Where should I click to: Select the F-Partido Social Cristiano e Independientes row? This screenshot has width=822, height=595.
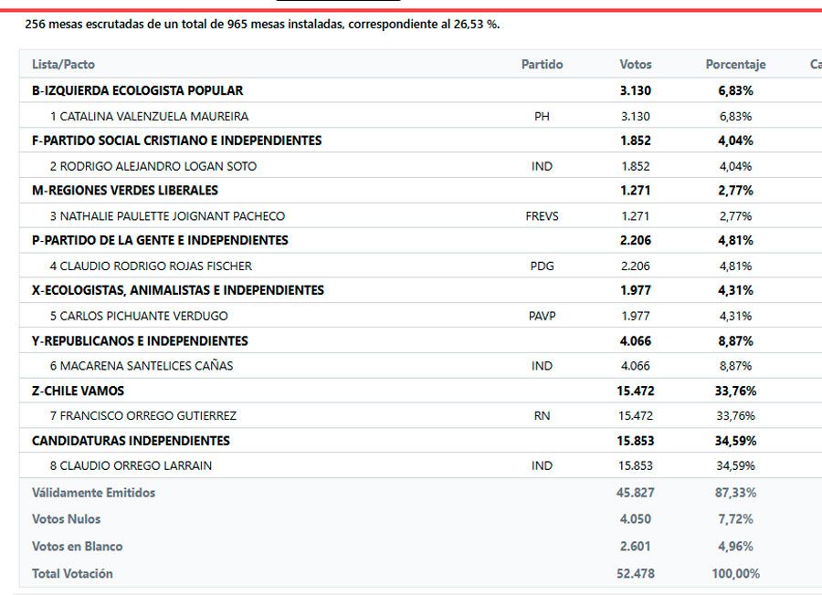click(420, 141)
